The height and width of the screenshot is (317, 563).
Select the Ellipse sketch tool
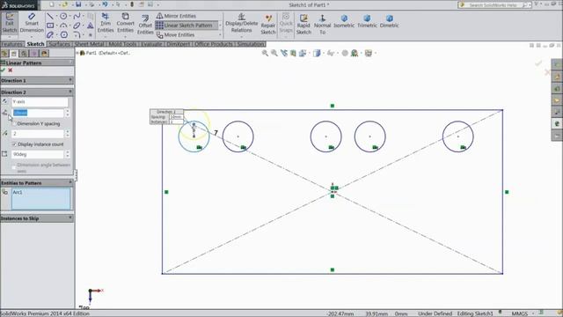[77, 26]
